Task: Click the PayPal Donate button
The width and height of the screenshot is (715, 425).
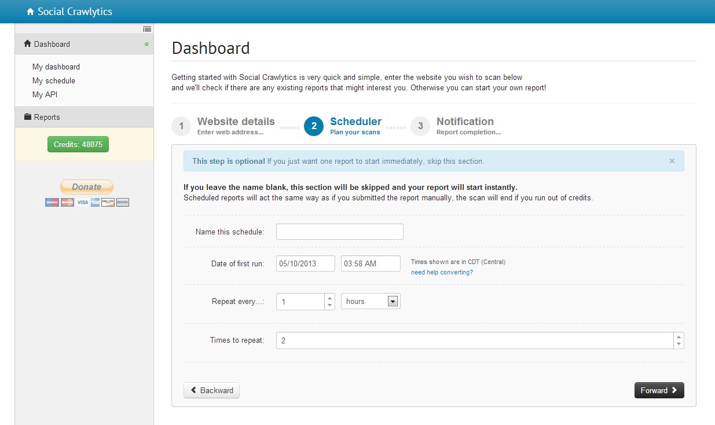Action: [x=87, y=186]
